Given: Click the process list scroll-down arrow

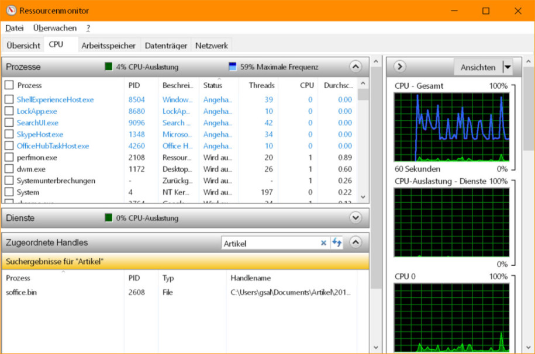Looking at the screenshot, I should [x=363, y=197].
